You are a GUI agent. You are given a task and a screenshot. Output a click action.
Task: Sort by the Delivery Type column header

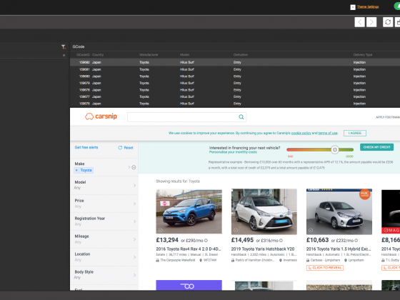(363, 55)
